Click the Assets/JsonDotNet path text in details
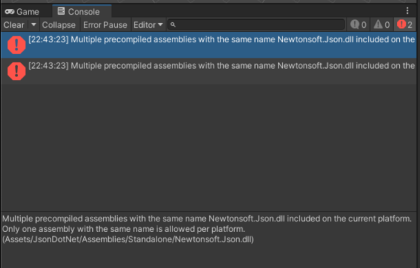Viewport: 420px width, 268px height. 128,240
